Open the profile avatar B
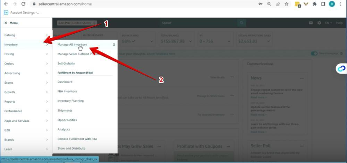347x163 pixels. 332,4
